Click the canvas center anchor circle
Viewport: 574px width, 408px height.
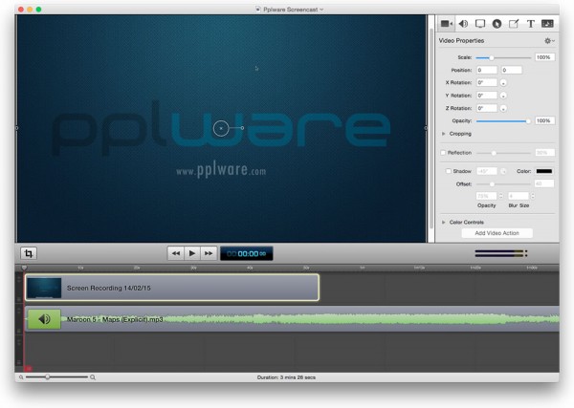coord(221,128)
